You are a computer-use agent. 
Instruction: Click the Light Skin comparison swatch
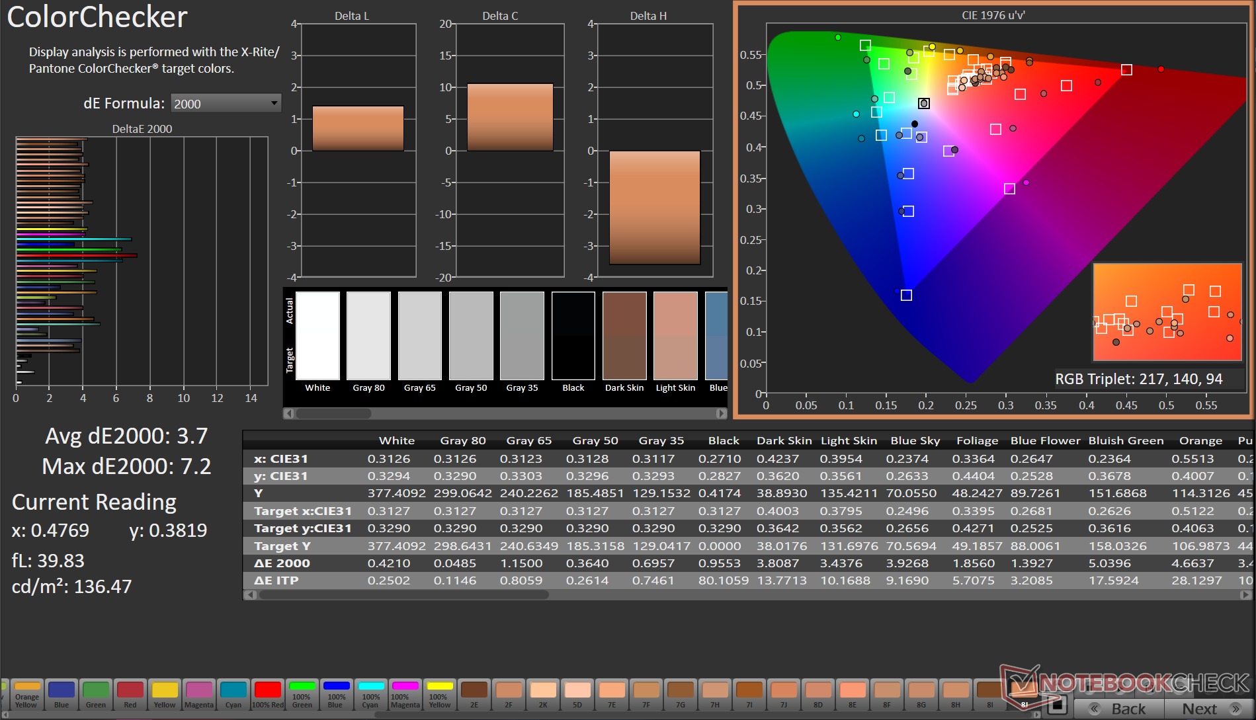coord(675,336)
